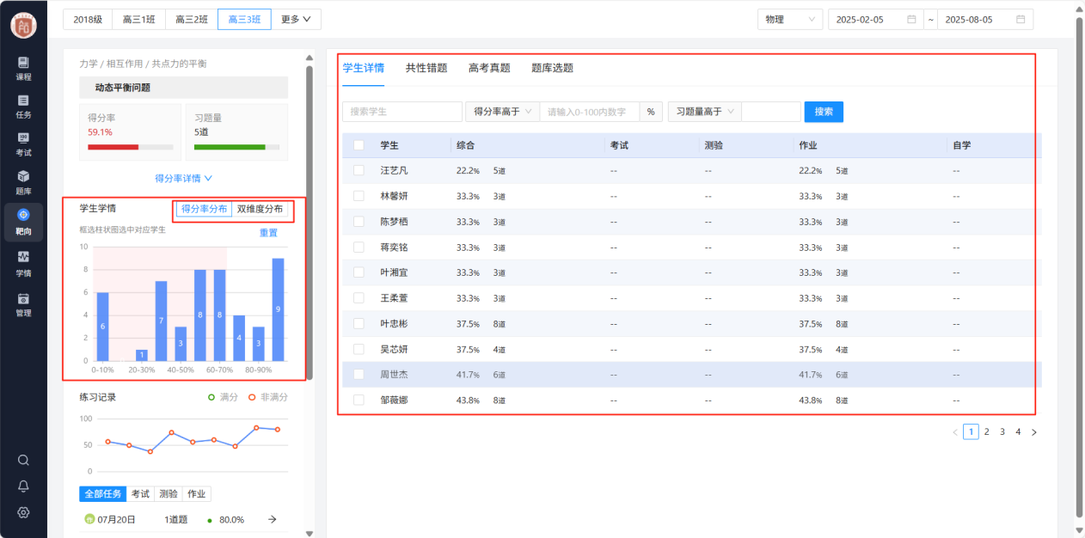Open the 考试 sidebar icon
The width and height of the screenshot is (1085, 538).
coord(23,144)
